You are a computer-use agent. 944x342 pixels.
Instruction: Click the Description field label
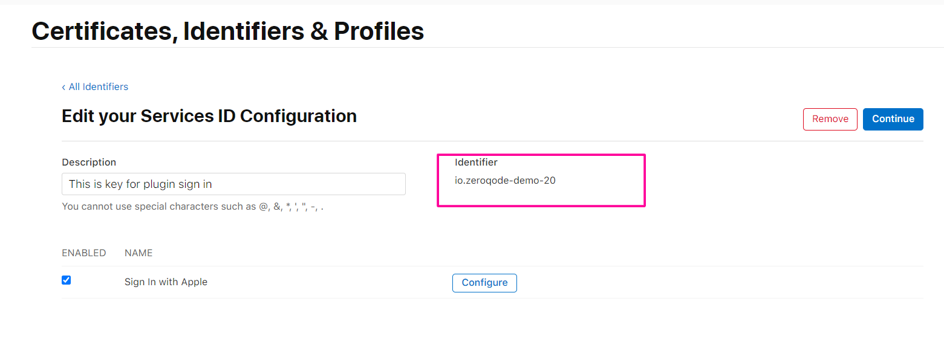(89, 162)
